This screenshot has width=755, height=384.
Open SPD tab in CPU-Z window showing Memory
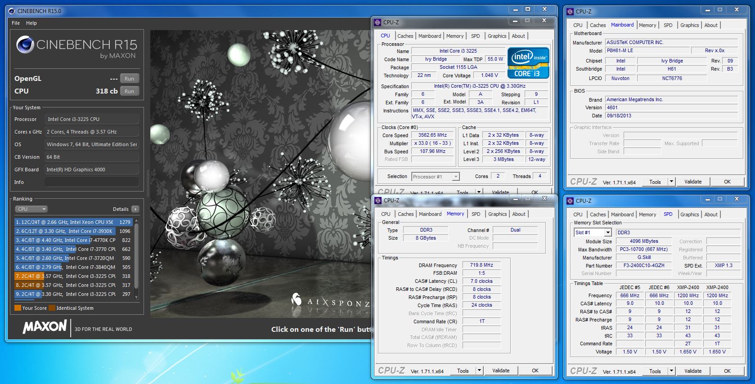(x=476, y=214)
